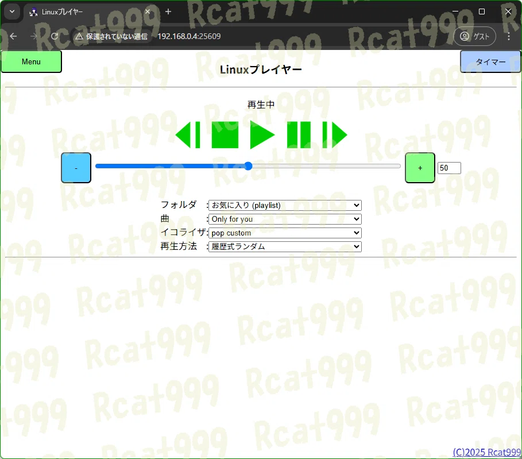This screenshot has height=459, width=522.
Task: Maximize the browser window
Action: pos(482,11)
